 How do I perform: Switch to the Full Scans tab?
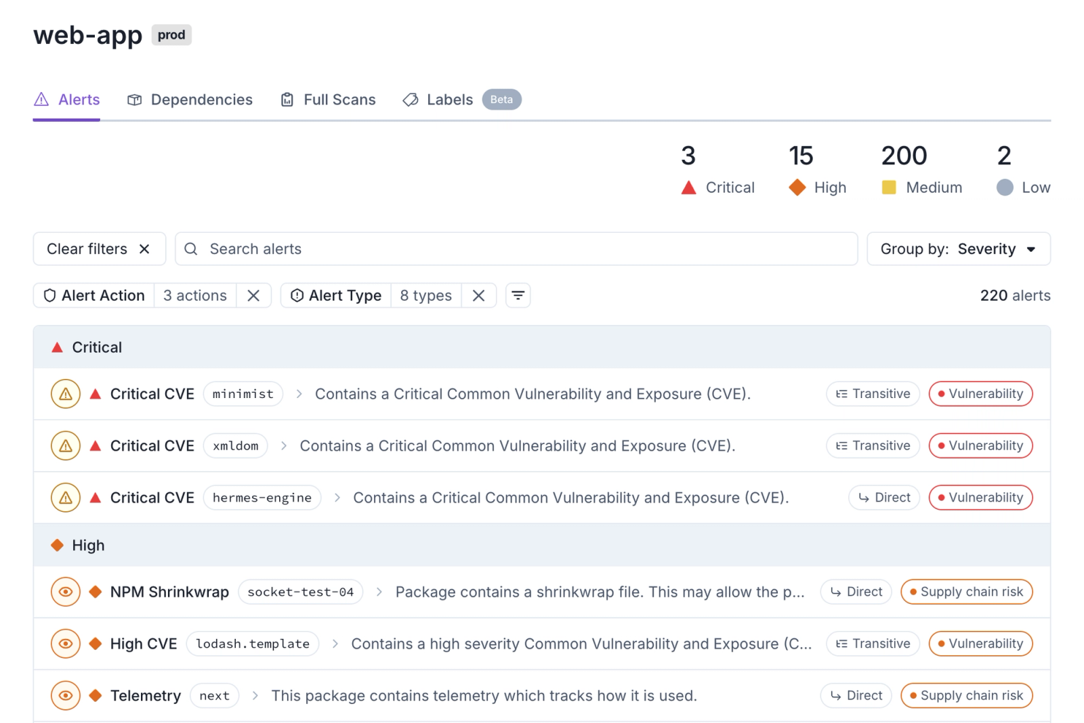point(329,100)
